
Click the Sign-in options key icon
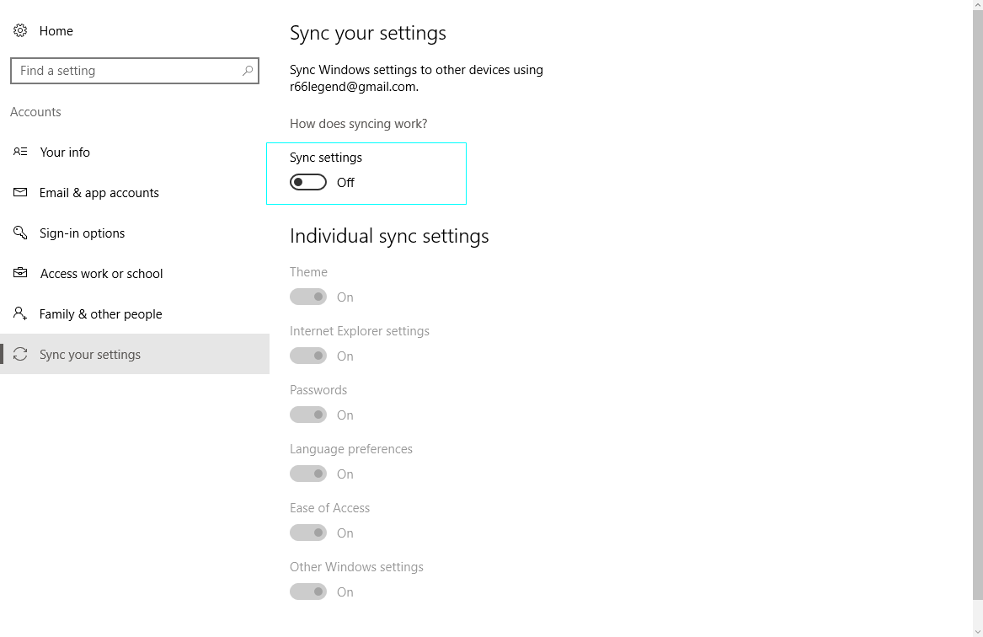point(20,233)
